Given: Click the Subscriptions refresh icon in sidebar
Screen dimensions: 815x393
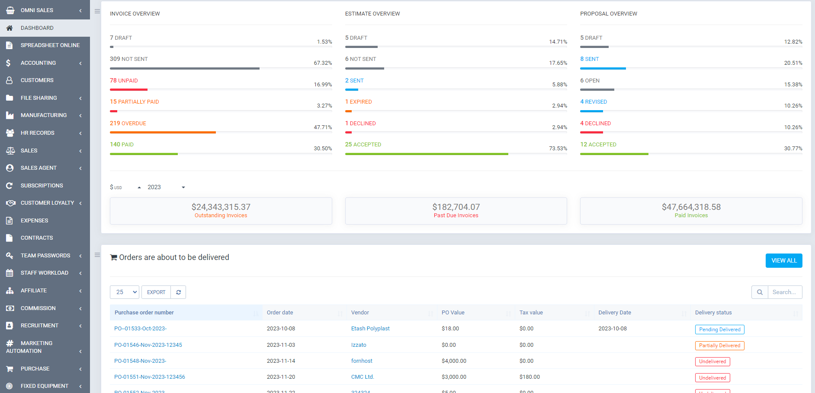Looking at the screenshot, I should pyautogui.click(x=10, y=186).
